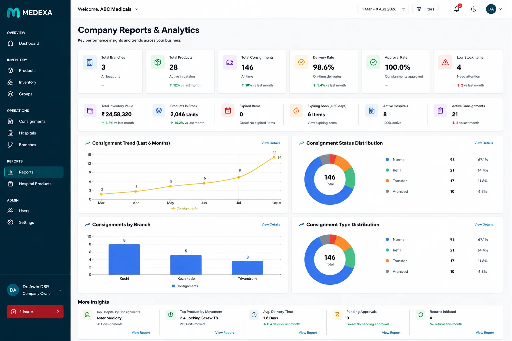Expand Welcome ABC Medicals company dropdown

(x=137, y=9)
